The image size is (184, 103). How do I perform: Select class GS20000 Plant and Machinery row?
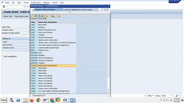53,58
